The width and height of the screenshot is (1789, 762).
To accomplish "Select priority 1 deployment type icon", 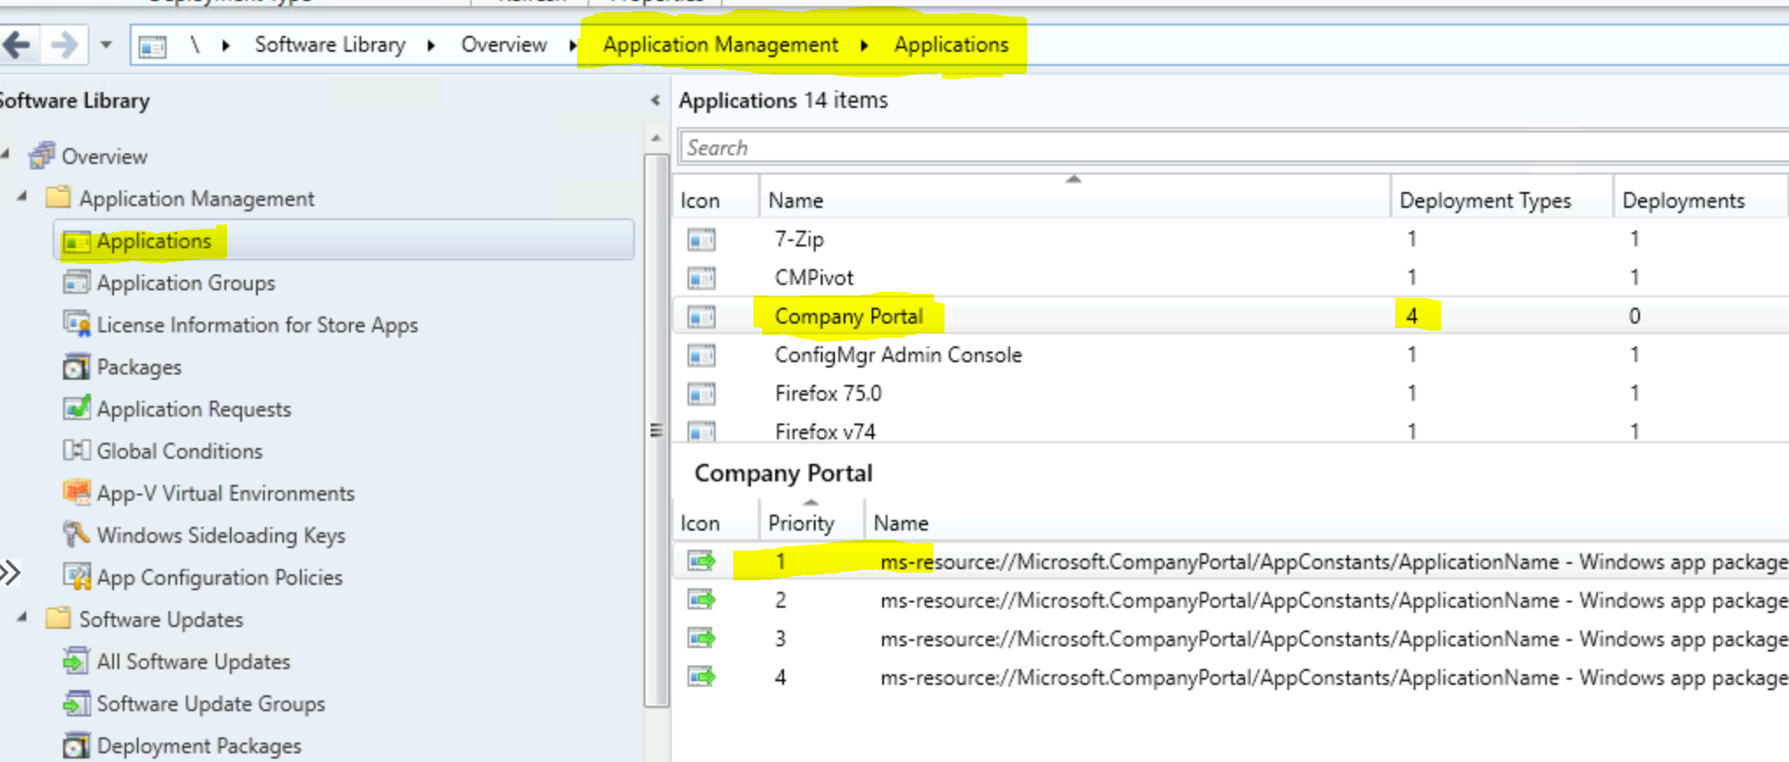I will [702, 560].
